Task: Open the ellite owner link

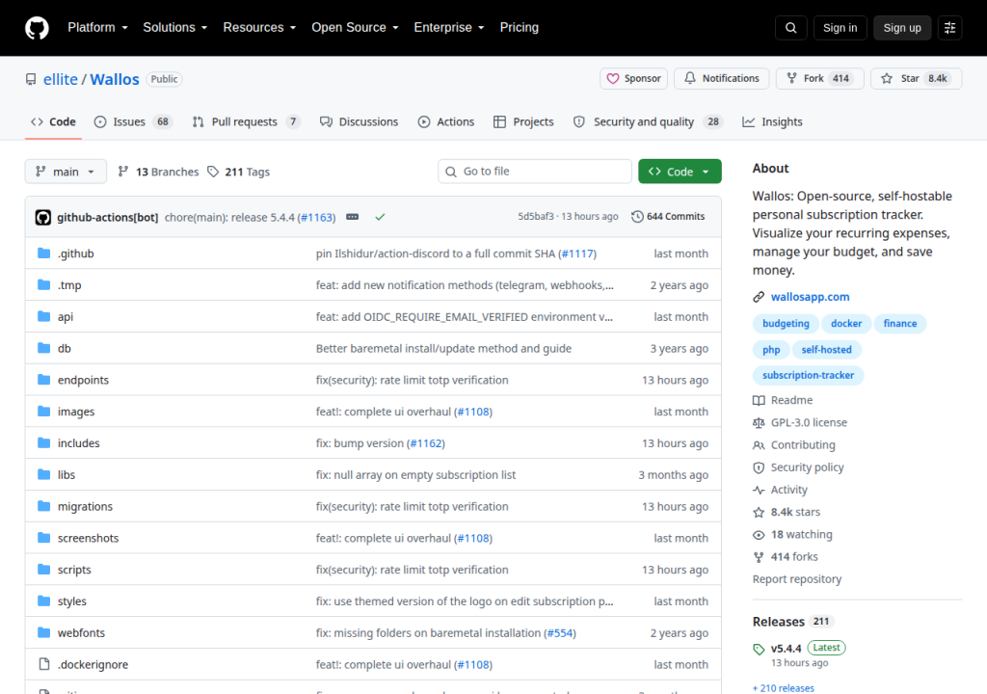Action: pos(61,79)
